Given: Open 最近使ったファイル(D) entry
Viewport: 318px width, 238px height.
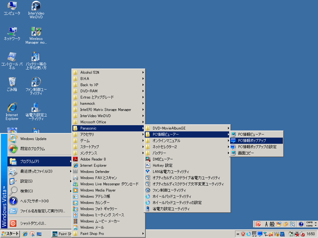Looking at the screenshot, I should (40, 171).
